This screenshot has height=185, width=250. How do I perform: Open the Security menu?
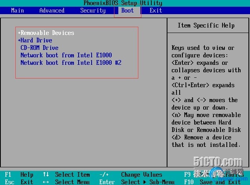[93, 11]
